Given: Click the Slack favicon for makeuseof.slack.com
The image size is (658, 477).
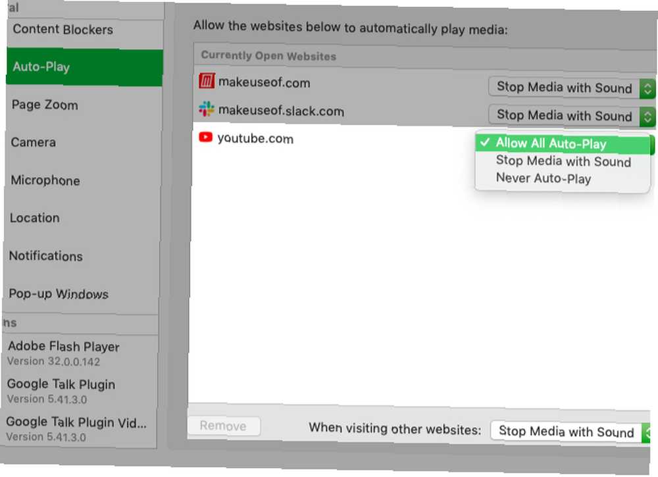Looking at the screenshot, I should coord(206,109).
